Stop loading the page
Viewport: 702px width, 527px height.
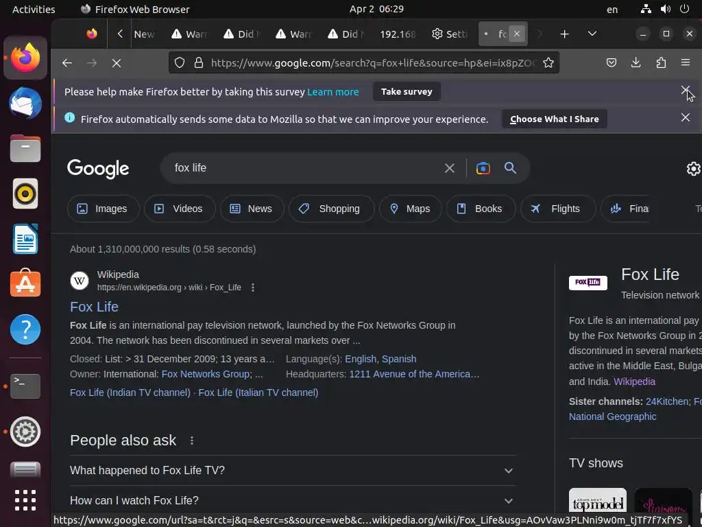pyautogui.click(x=117, y=63)
